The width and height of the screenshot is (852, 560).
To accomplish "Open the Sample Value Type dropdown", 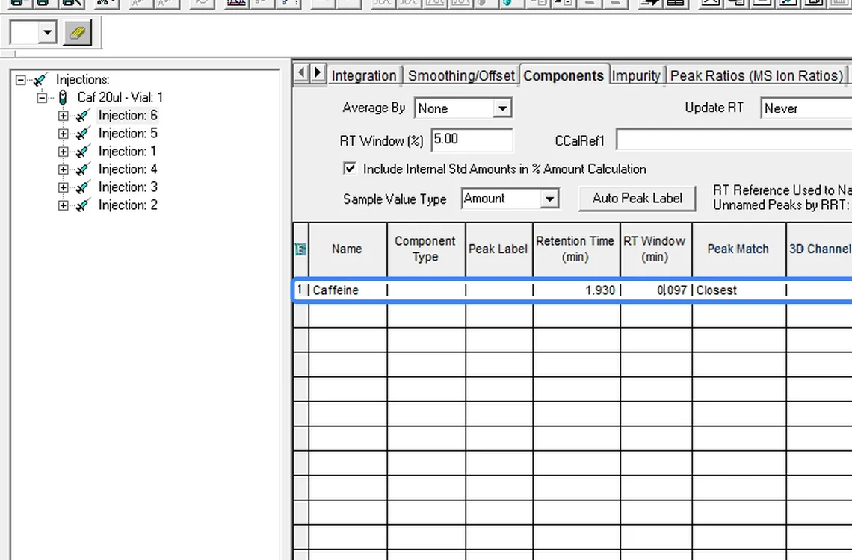I will coord(549,199).
